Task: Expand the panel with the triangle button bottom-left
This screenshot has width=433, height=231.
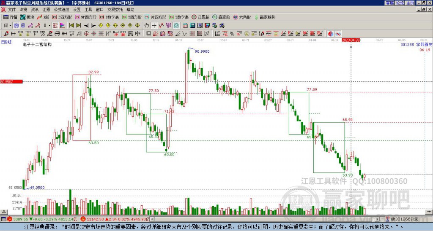Action: tap(3, 212)
